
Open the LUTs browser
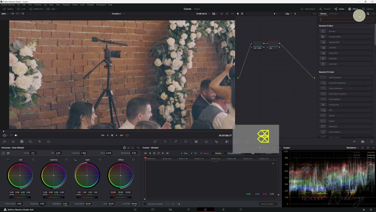22,9
